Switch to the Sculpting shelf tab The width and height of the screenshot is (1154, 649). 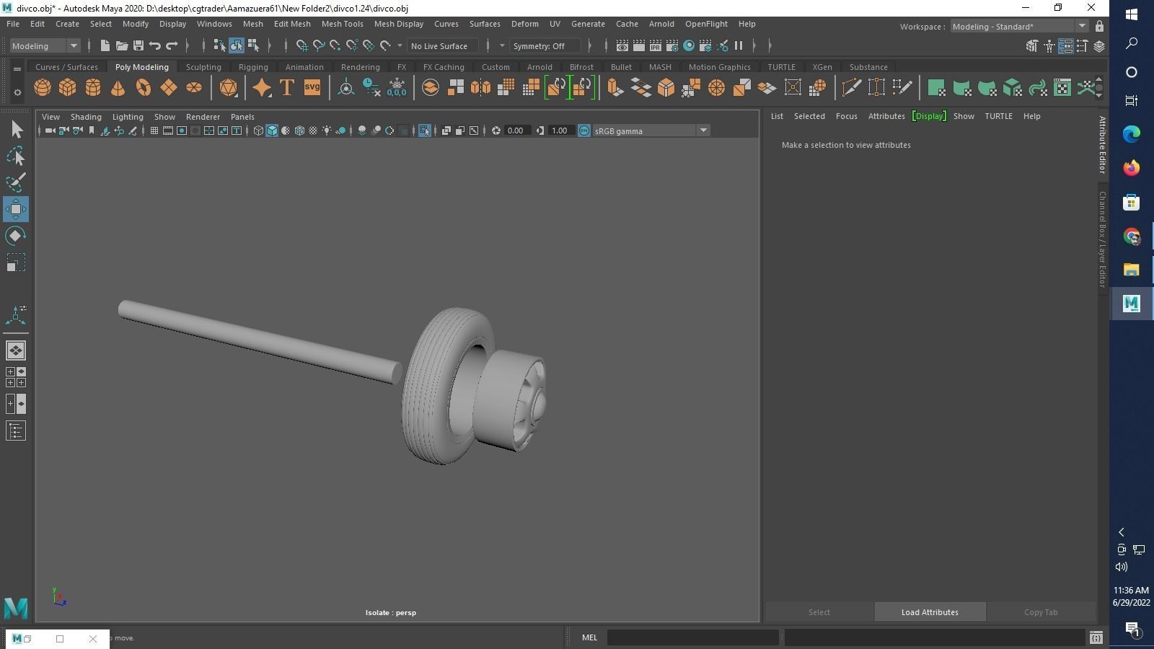[x=203, y=67]
